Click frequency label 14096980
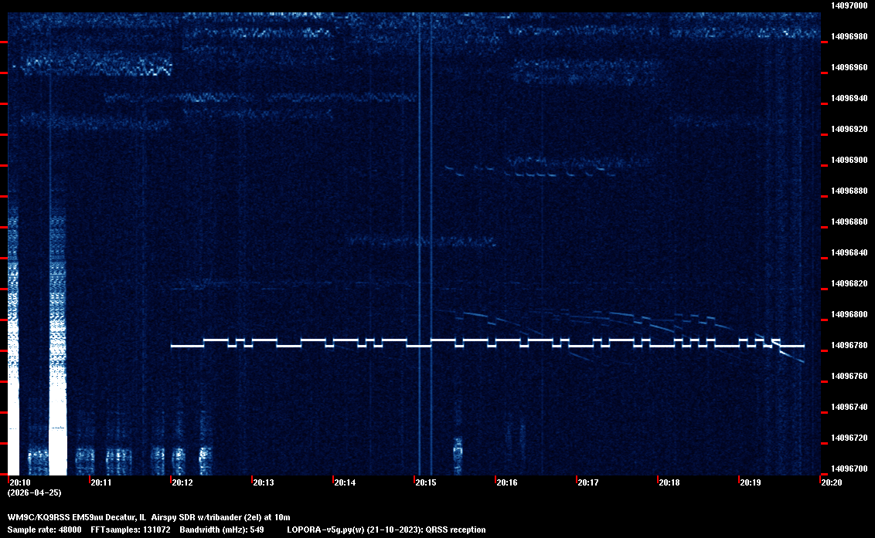Viewport: 875px width, 538px height. click(849, 36)
